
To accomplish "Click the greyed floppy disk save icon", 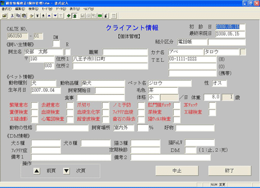I will tap(82, 16).
